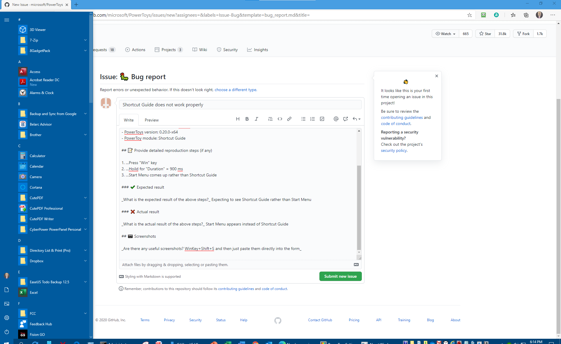
Task: Open Start menu Settings gear
Action: [x=7, y=318]
